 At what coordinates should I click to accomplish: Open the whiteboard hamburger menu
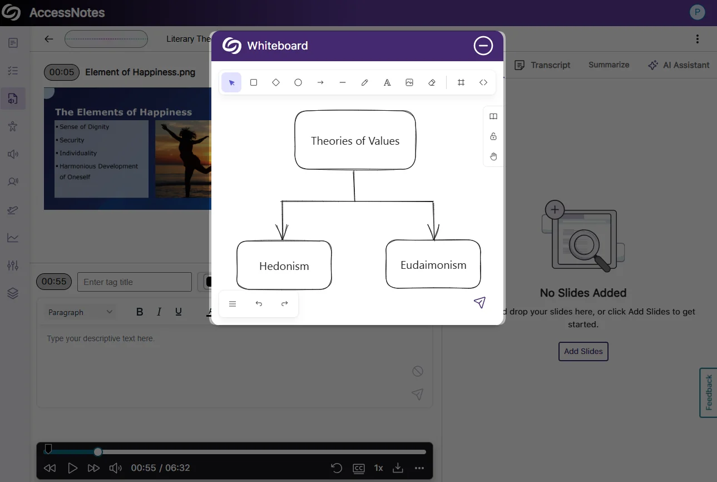pyautogui.click(x=233, y=304)
